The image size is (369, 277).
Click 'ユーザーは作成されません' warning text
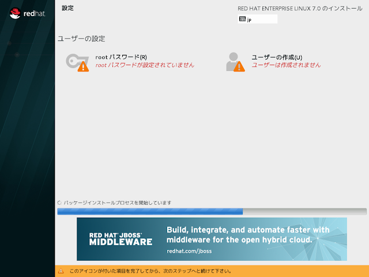(286, 65)
